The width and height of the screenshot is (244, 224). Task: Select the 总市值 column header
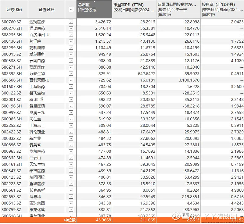click(94, 9)
